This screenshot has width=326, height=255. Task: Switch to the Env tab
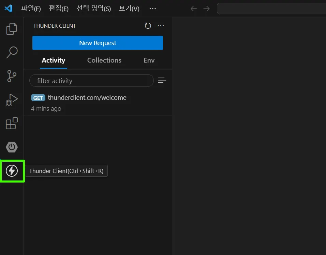click(149, 61)
